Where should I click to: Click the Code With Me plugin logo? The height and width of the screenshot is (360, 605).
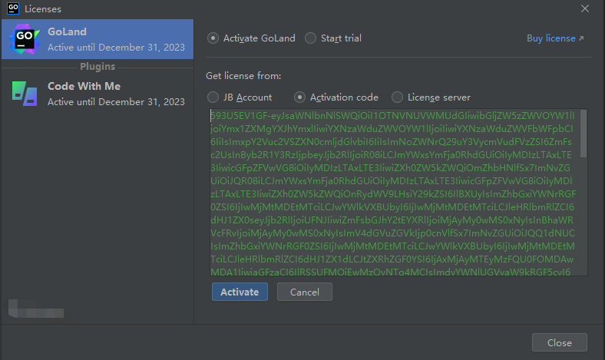[x=25, y=93]
